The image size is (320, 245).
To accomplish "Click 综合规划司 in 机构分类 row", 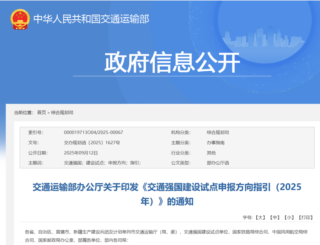I will 218,132.
